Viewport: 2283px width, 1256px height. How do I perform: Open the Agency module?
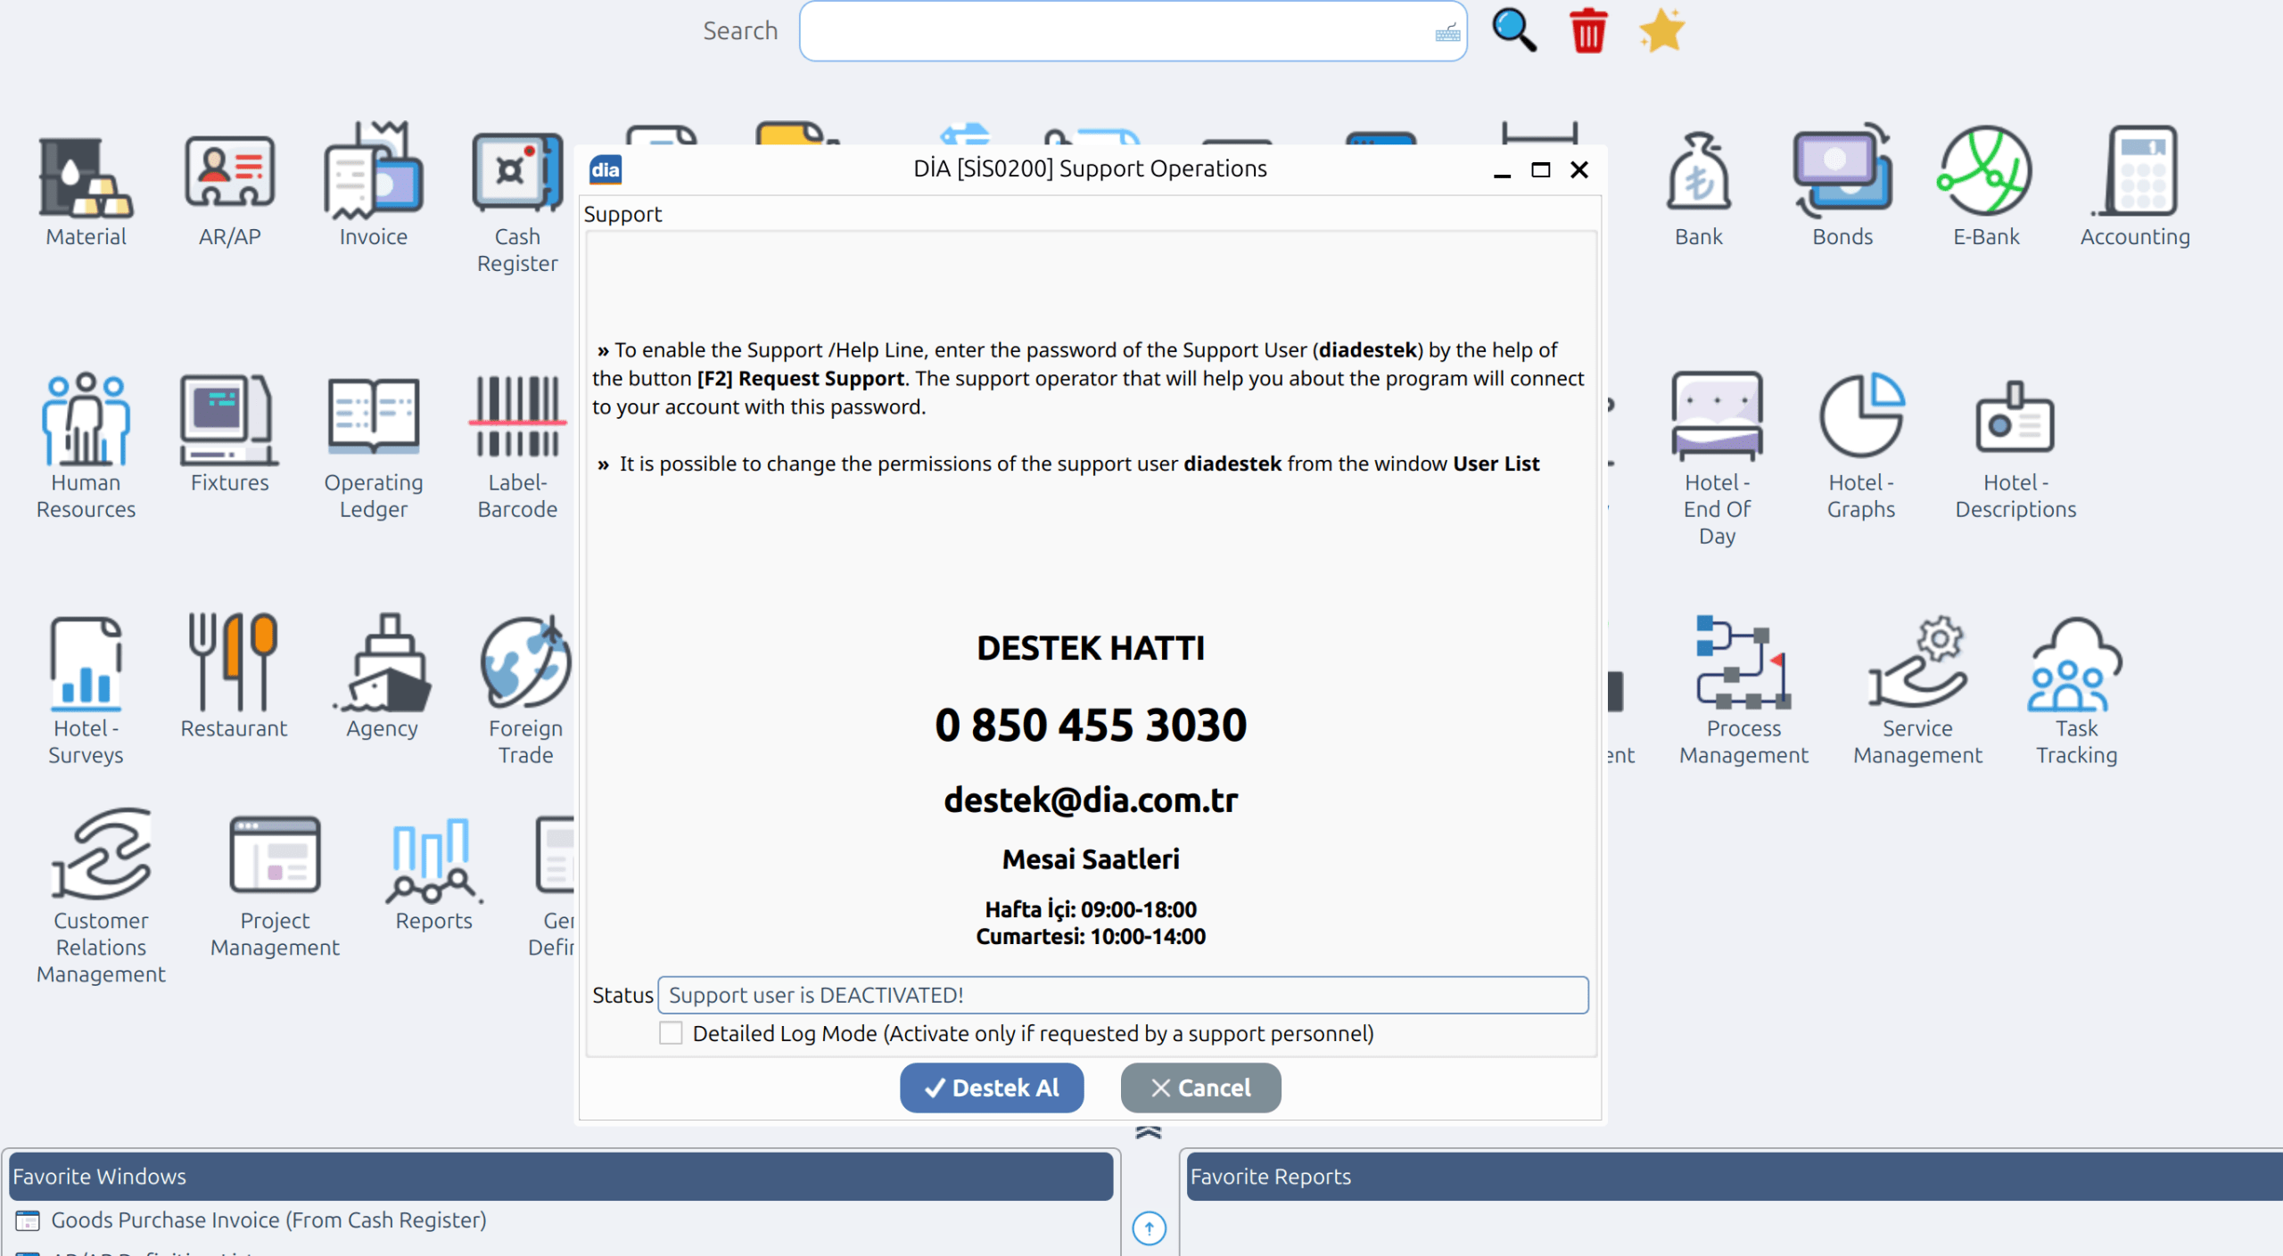[x=382, y=676]
